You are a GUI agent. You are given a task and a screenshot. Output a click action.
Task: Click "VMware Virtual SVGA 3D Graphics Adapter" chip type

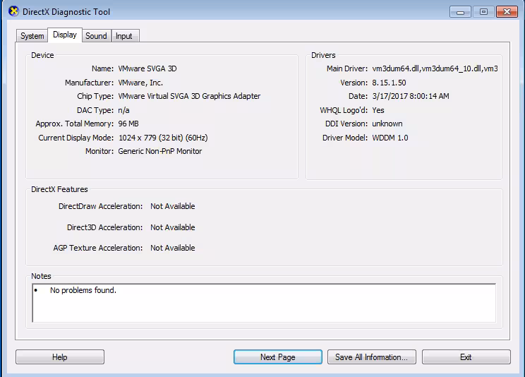click(x=189, y=96)
